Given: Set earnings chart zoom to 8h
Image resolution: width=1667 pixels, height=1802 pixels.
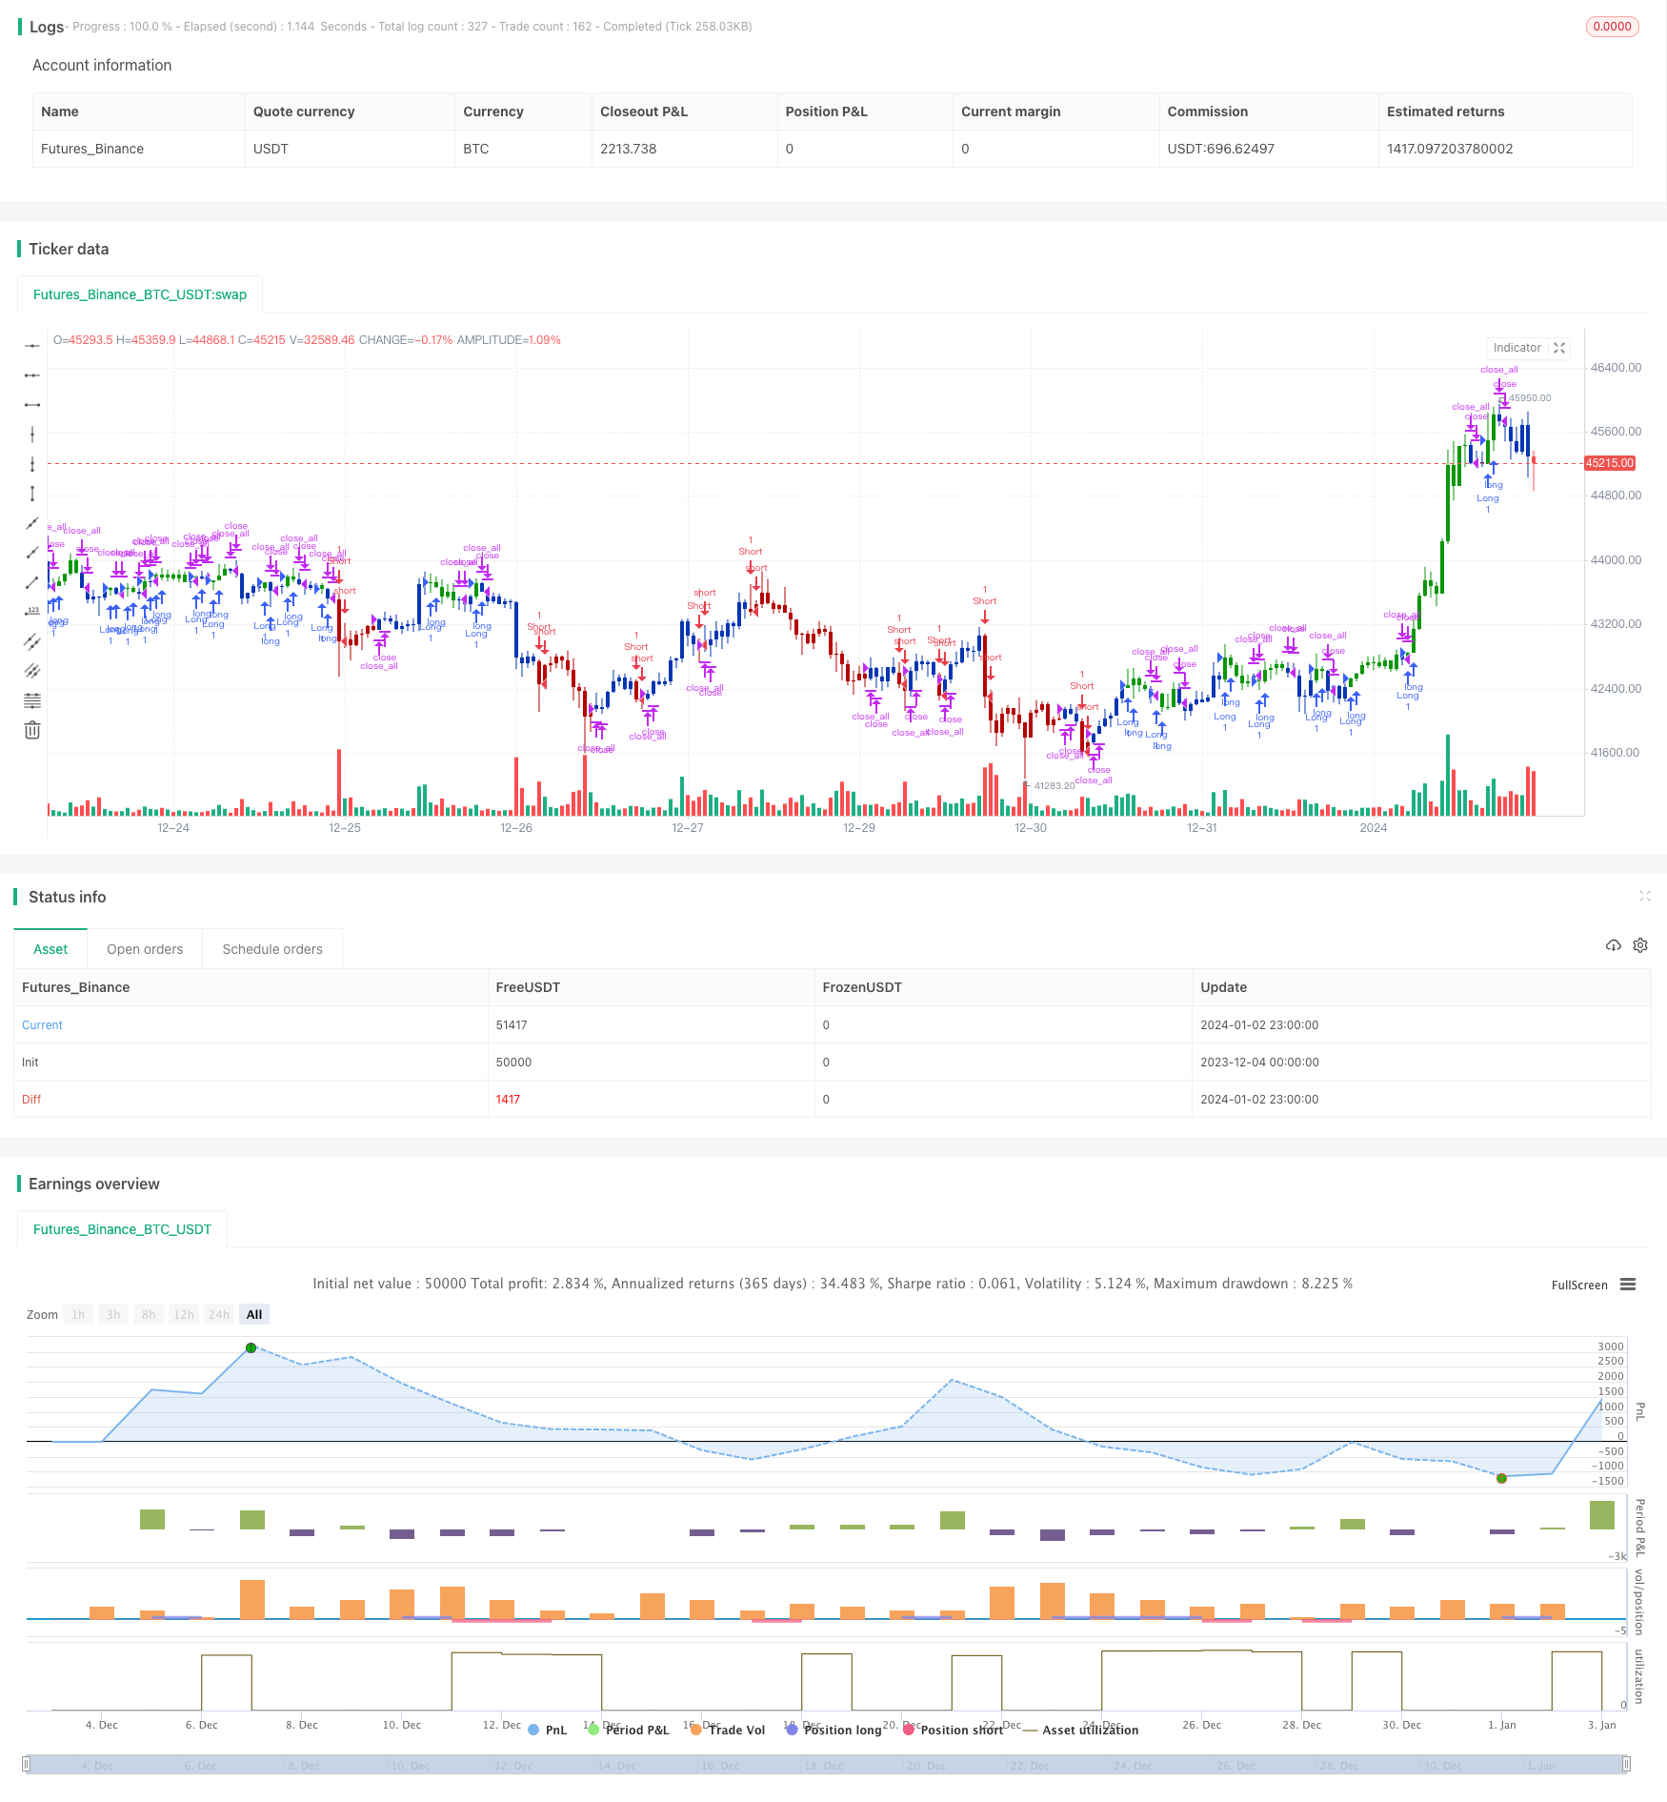Looking at the screenshot, I should coord(149,1315).
